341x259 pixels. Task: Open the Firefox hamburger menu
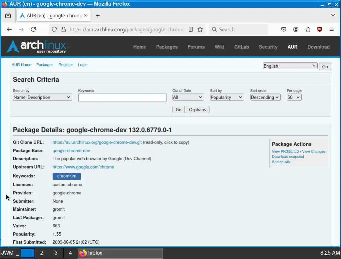(x=331, y=29)
